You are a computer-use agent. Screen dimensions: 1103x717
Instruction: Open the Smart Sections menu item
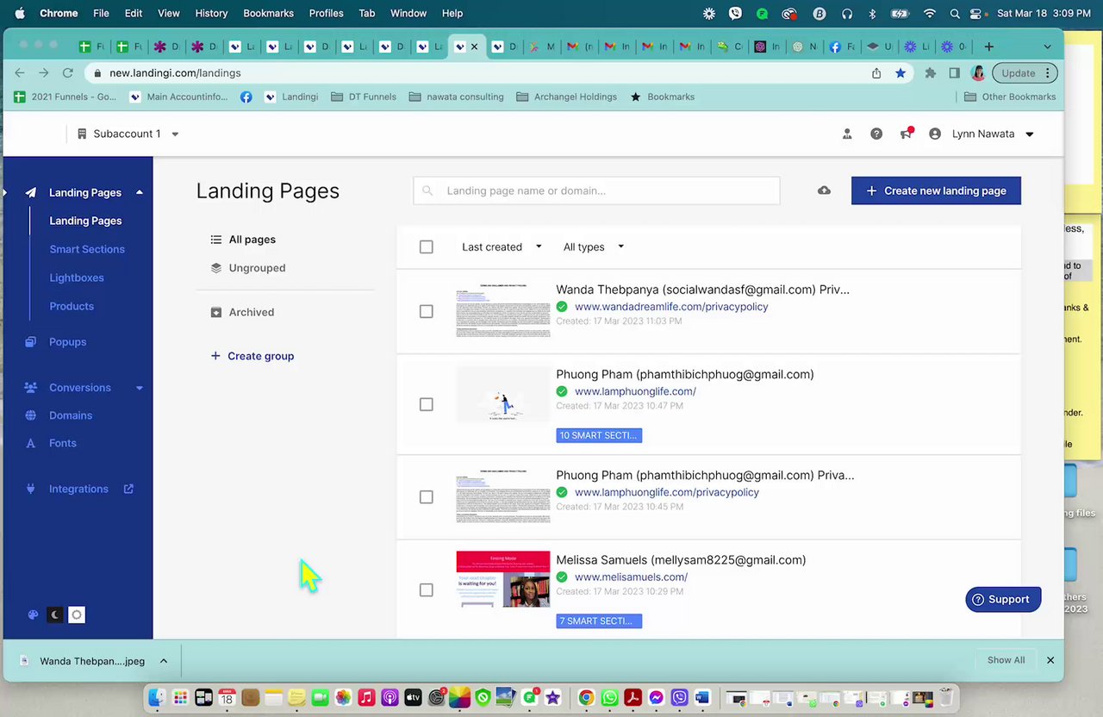(87, 249)
